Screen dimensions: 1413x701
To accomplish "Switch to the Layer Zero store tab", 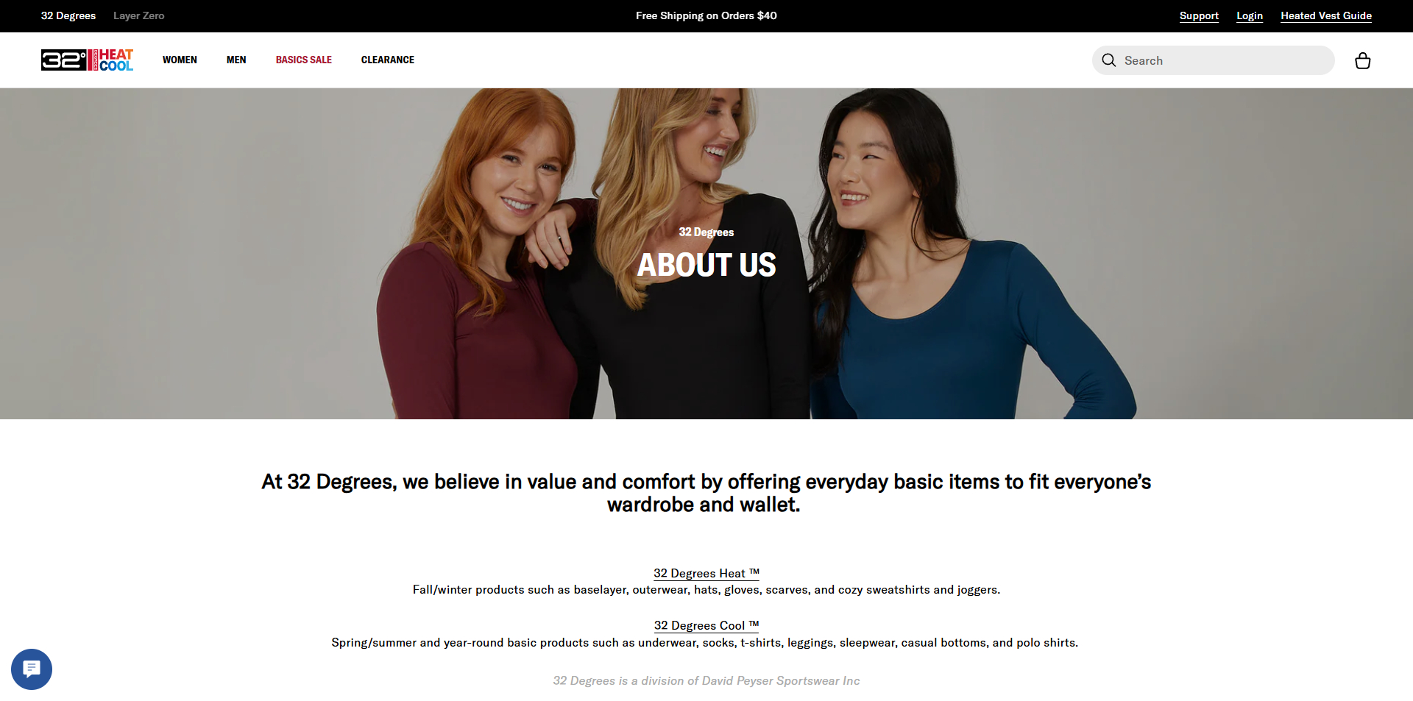I will click(x=139, y=15).
